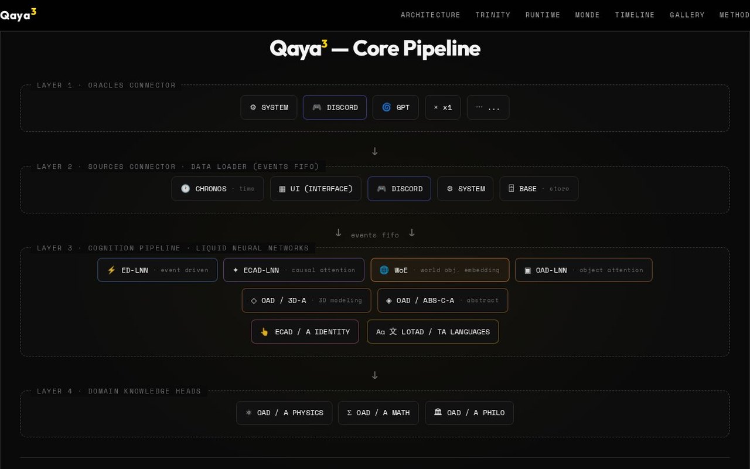750x469 pixels.
Task: Open the GALLERY nav link
Action: coord(687,15)
